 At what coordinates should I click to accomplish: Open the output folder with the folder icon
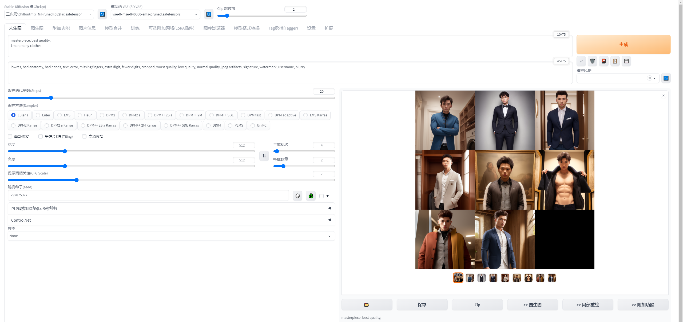(367, 305)
